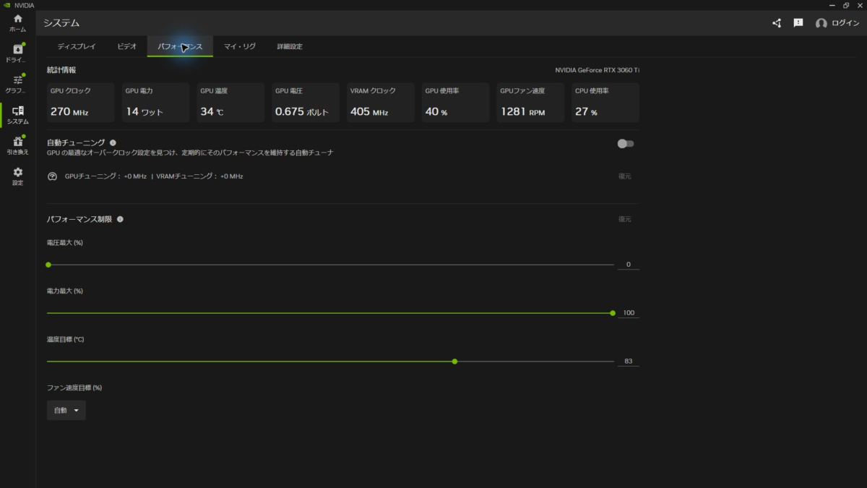Click the 温度目標 value field showing 83

click(629, 361)
